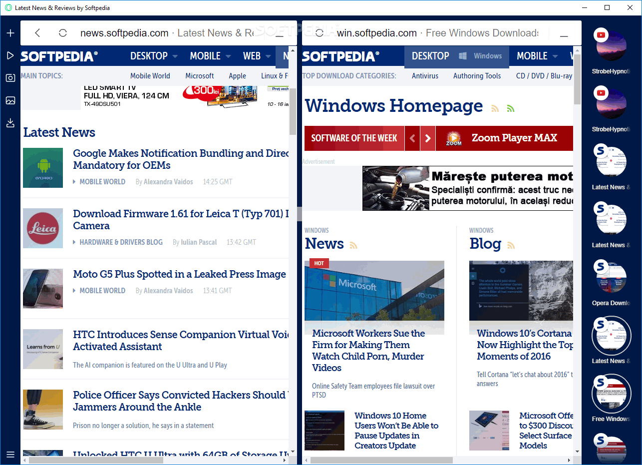Click the RSS icon next to News heading
642x465 pixels.
pos(353,245)
